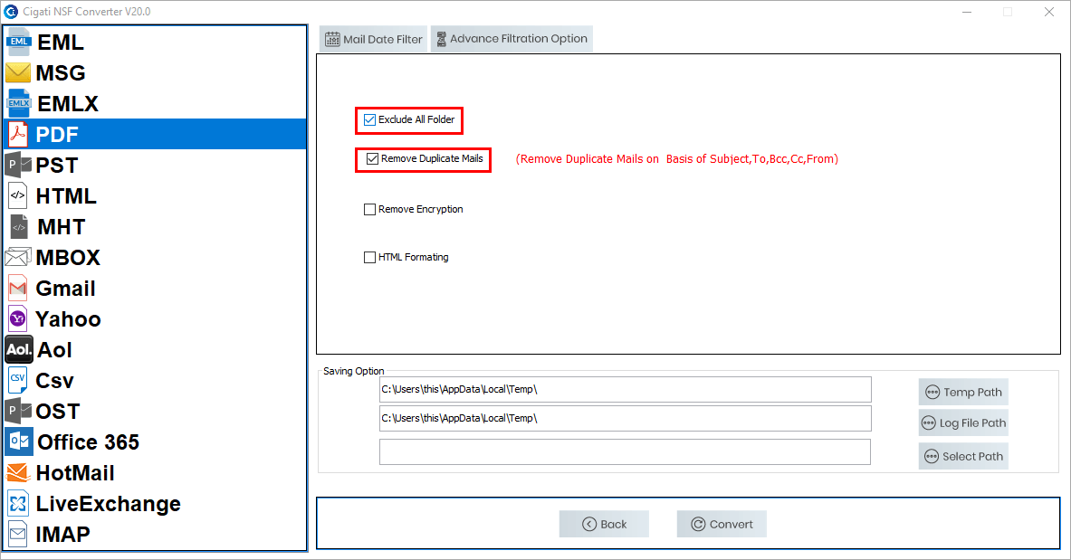This screenshot has width=1071, height=560.
Task: Select the Aol logo icon
Action: point(18,349)
